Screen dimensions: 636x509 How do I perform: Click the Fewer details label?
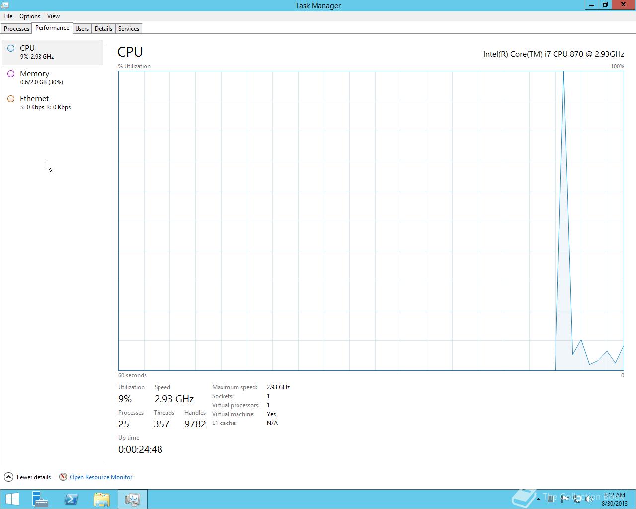pyautogui.click(x=34, y=477)
